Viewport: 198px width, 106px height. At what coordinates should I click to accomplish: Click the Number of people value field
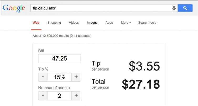click(59, 96)
